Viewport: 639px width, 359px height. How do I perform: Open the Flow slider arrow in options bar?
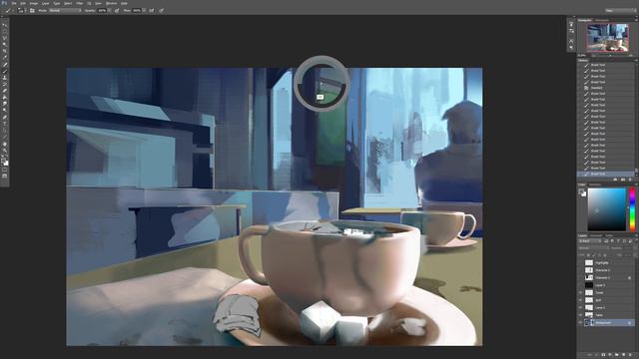point(144,10)
